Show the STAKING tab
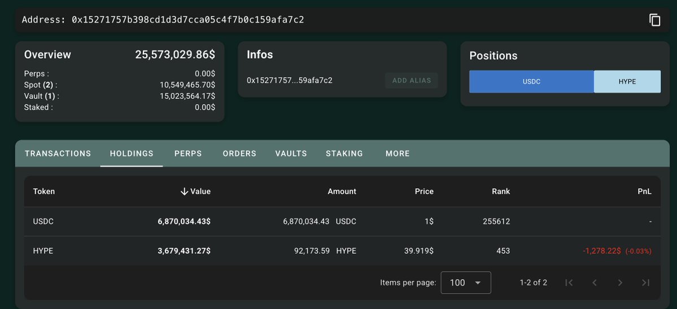Viewport: 677px width, 309px height. 344,154
